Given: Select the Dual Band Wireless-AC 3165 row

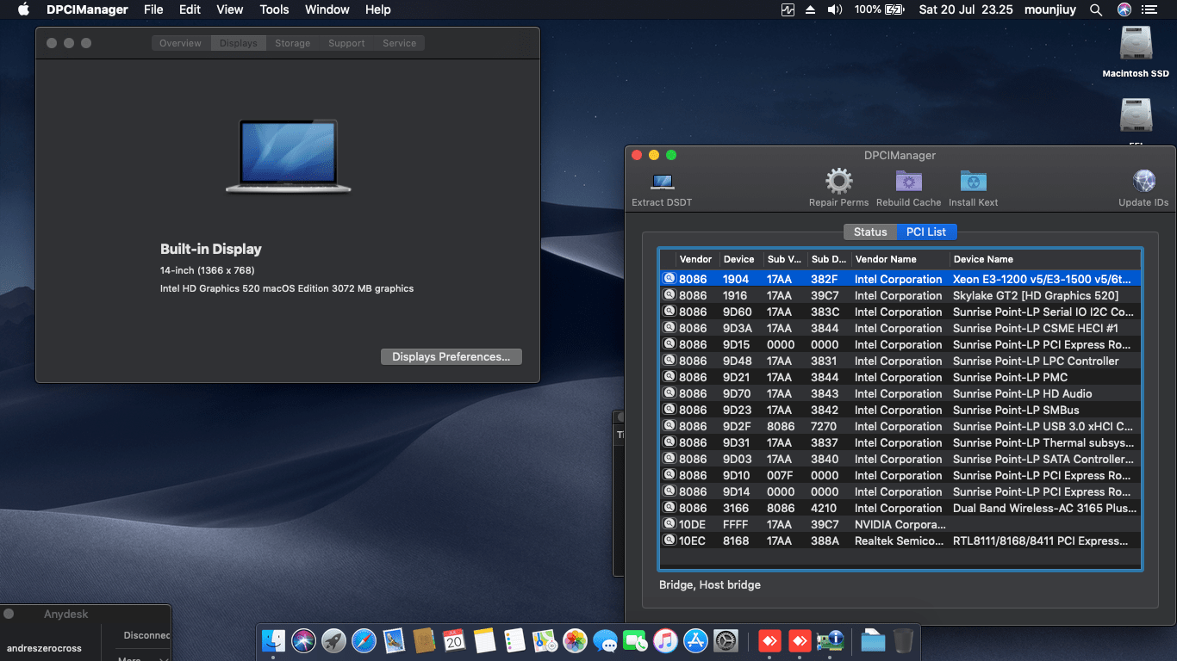Looking at the screenshot, I should coord(900,508).
